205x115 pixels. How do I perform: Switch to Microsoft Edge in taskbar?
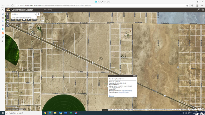pyautogui.click(x=50, y=113)
